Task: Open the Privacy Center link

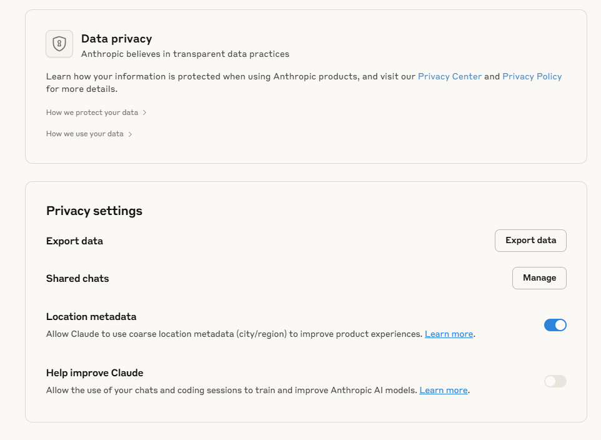Action: point(450,76)
